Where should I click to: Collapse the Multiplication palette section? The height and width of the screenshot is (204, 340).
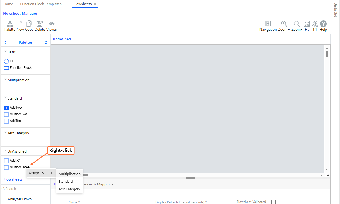click(x=6, y=80)
